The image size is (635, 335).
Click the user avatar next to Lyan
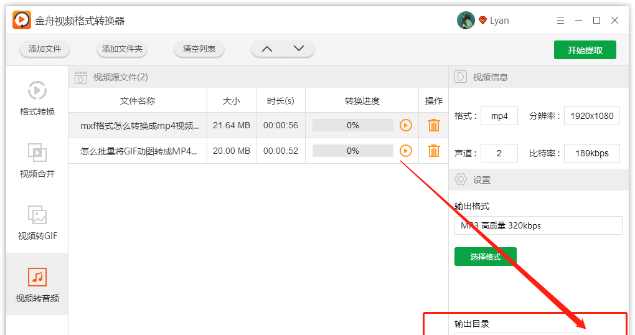(466, 21)
